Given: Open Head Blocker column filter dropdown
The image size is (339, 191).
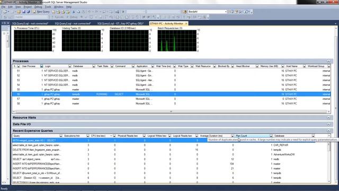Looking at the screenshot, I should tap(257, 66).
